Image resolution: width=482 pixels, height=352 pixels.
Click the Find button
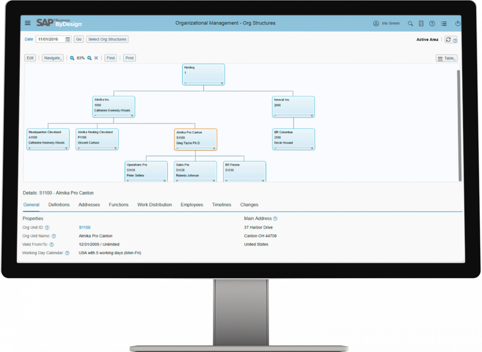click(111, 58)
